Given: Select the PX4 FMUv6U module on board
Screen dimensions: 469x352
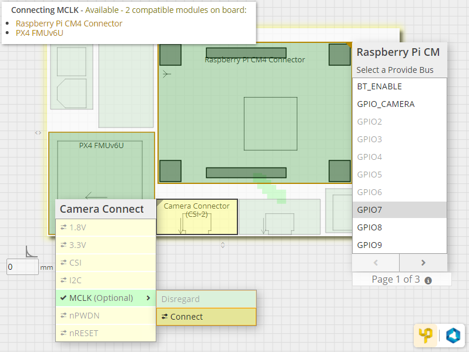Looking at the screenshot, I should tap(102, 170).
